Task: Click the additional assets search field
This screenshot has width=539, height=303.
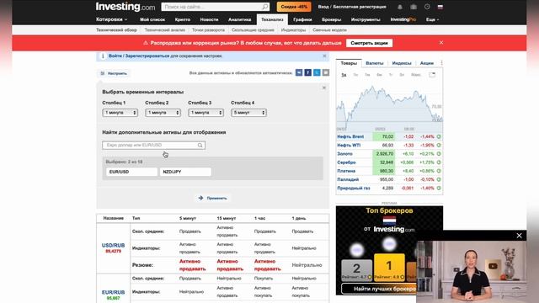Action: tap(153, 146)
